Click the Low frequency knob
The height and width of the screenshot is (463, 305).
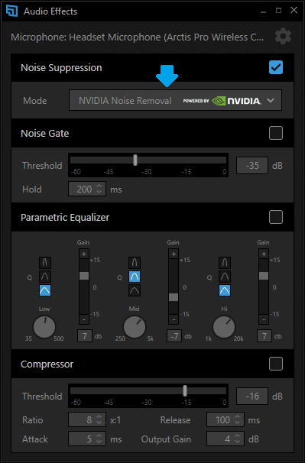44,327
